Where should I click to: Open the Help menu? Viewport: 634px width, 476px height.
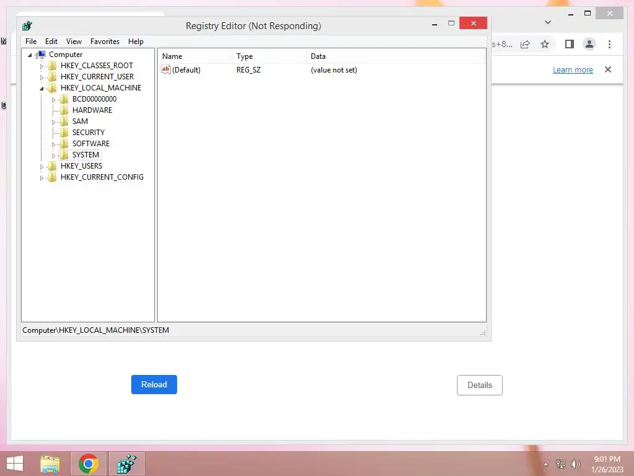point(136,42)
